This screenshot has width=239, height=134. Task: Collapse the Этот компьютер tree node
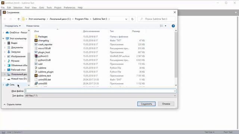coord(3,39)
